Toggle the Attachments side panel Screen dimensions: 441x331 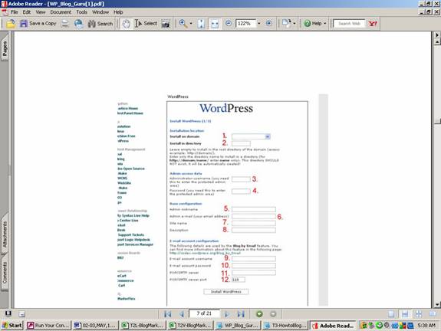click(x=5, y=234)
